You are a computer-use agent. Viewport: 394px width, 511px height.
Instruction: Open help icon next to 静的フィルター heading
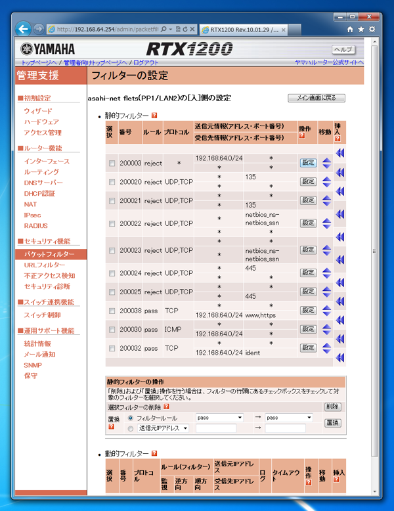[x=154, y=116]
